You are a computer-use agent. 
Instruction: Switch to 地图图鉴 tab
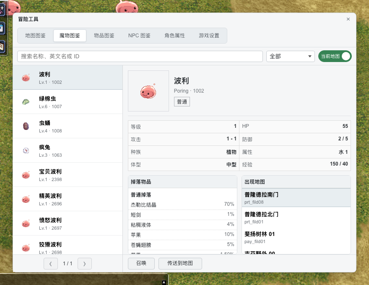click(35, 36)
